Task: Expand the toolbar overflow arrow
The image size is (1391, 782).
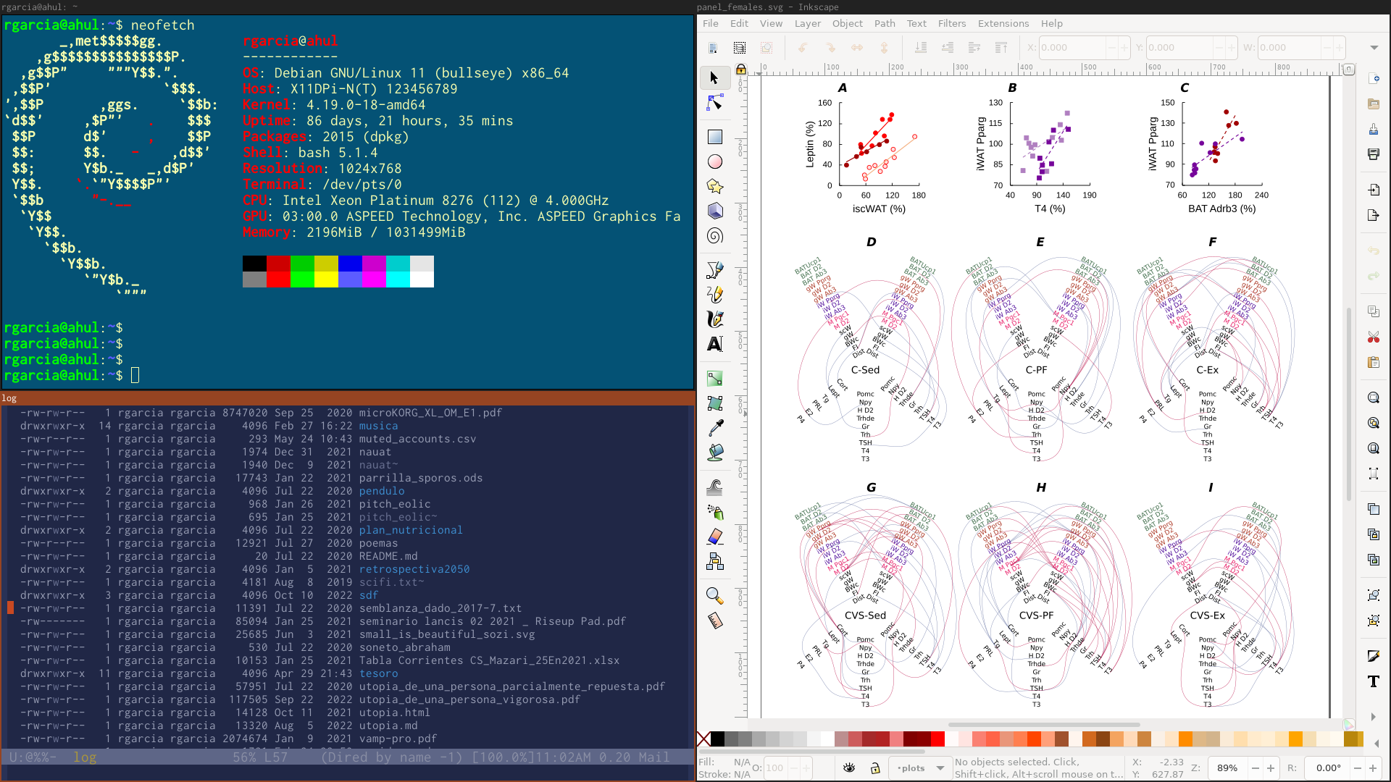Action: pos(1374,48)
